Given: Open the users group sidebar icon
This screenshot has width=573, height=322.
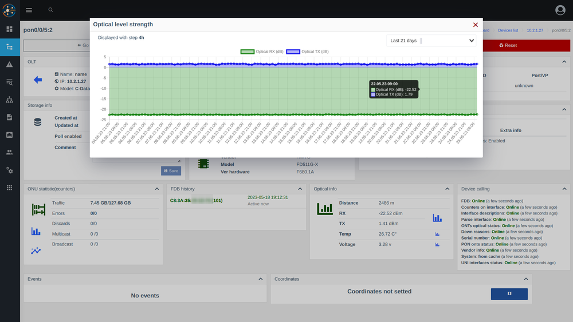Looking at the screenshot, I should [x=9, y=152].
